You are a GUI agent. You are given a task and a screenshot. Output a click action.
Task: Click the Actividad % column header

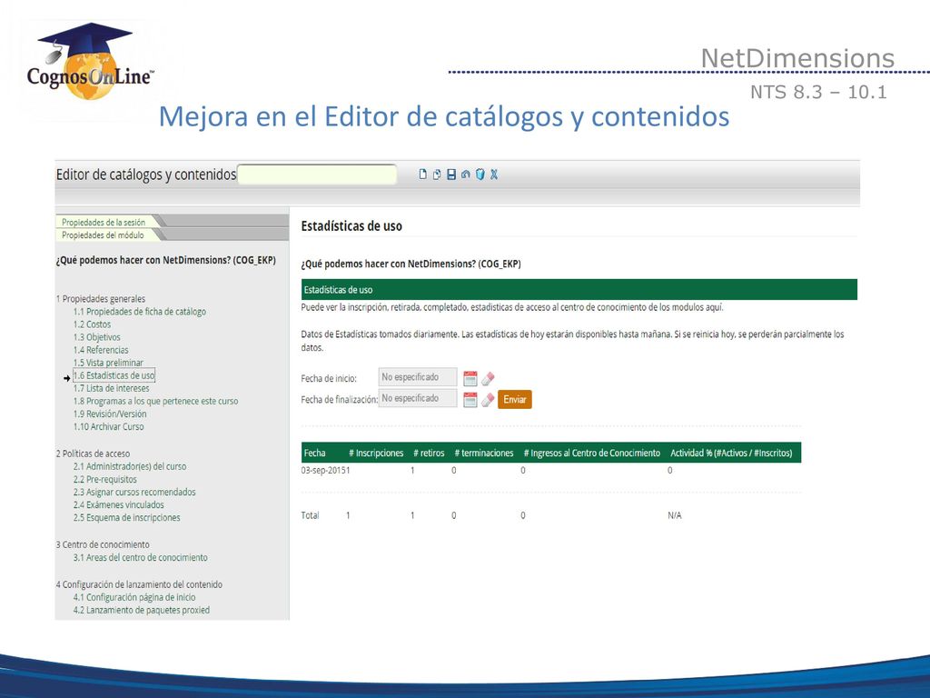(731, 453)
